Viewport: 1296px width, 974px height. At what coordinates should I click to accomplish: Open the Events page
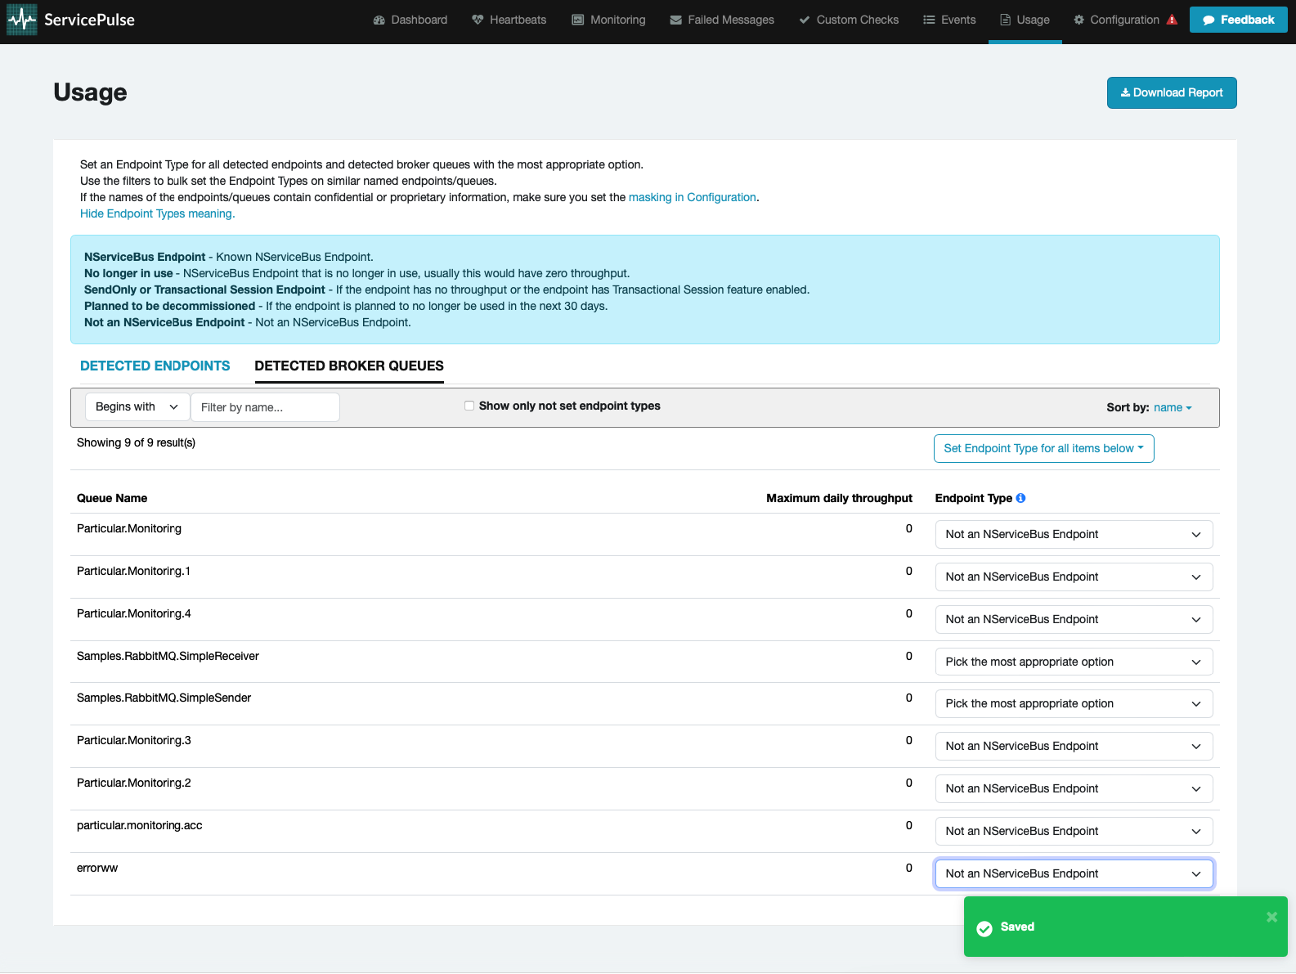pos(949,20)
